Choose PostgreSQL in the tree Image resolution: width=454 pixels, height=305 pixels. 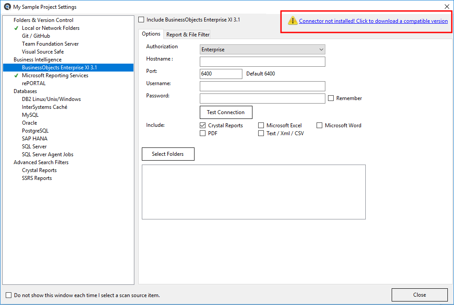35,131
